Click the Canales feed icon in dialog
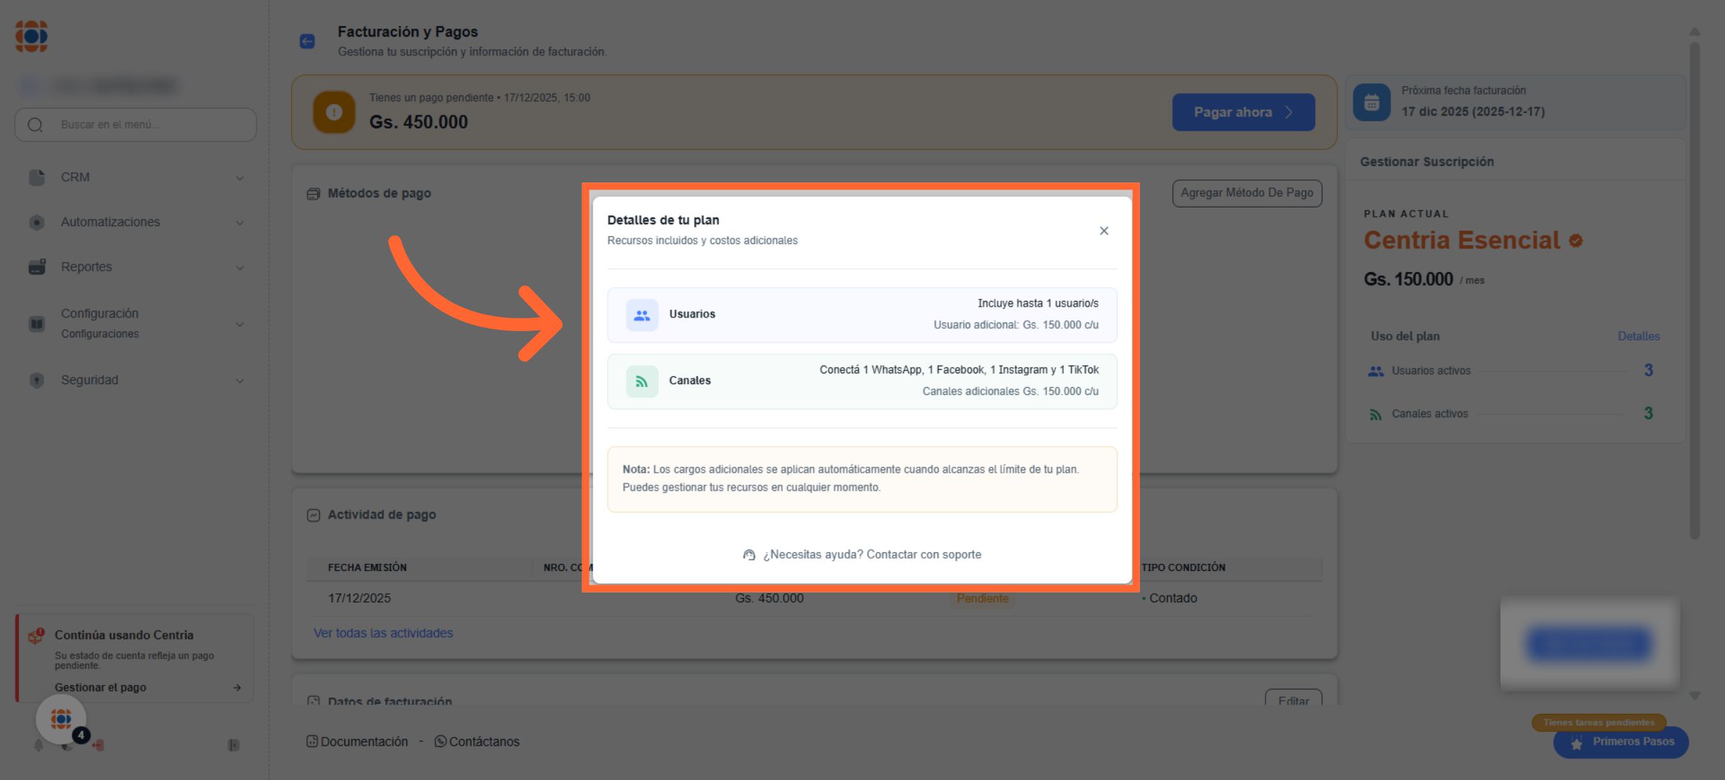Viewport: 1725px width, 780px height. 642,381
